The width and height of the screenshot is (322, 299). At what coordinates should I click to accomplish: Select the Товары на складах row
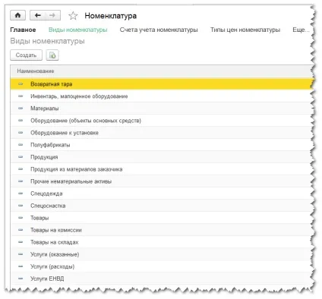point(161,242)
